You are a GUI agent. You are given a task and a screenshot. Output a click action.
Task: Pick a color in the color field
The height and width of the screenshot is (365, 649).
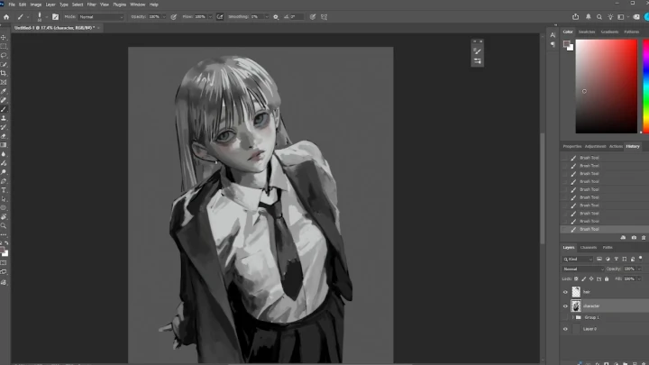607,87
